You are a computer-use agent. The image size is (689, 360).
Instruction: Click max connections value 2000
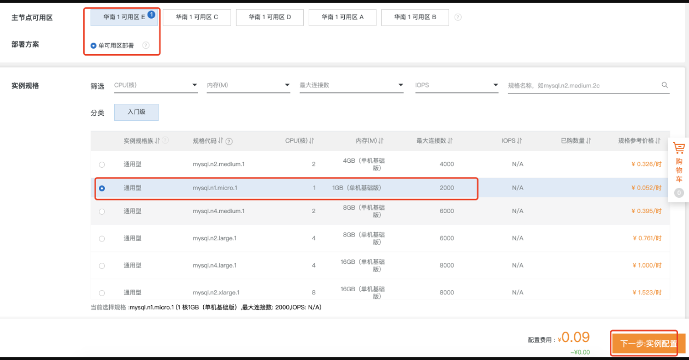point(446,188)
